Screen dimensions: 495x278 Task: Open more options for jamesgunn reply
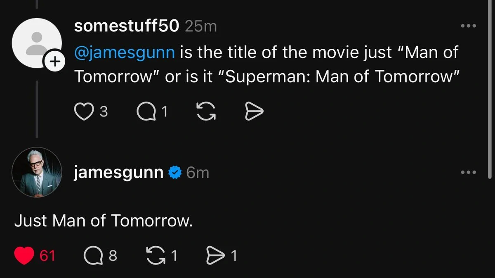click(x=469, y=172)
